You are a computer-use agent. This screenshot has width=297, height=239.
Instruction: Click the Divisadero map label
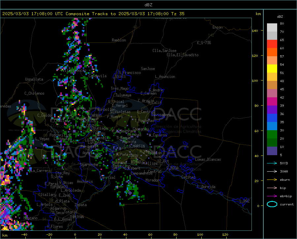click(x=161, y=115)
